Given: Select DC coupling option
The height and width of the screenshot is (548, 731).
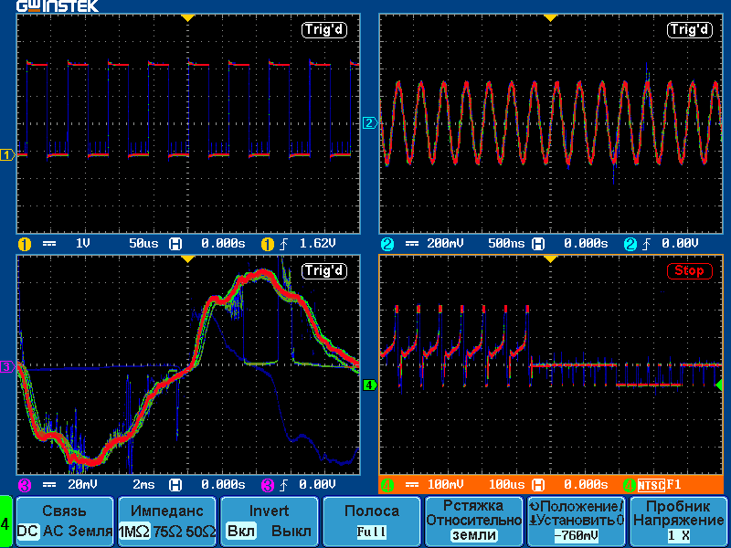Looking at the screenshot, I should pyautogui.click(x=28, y=532).
